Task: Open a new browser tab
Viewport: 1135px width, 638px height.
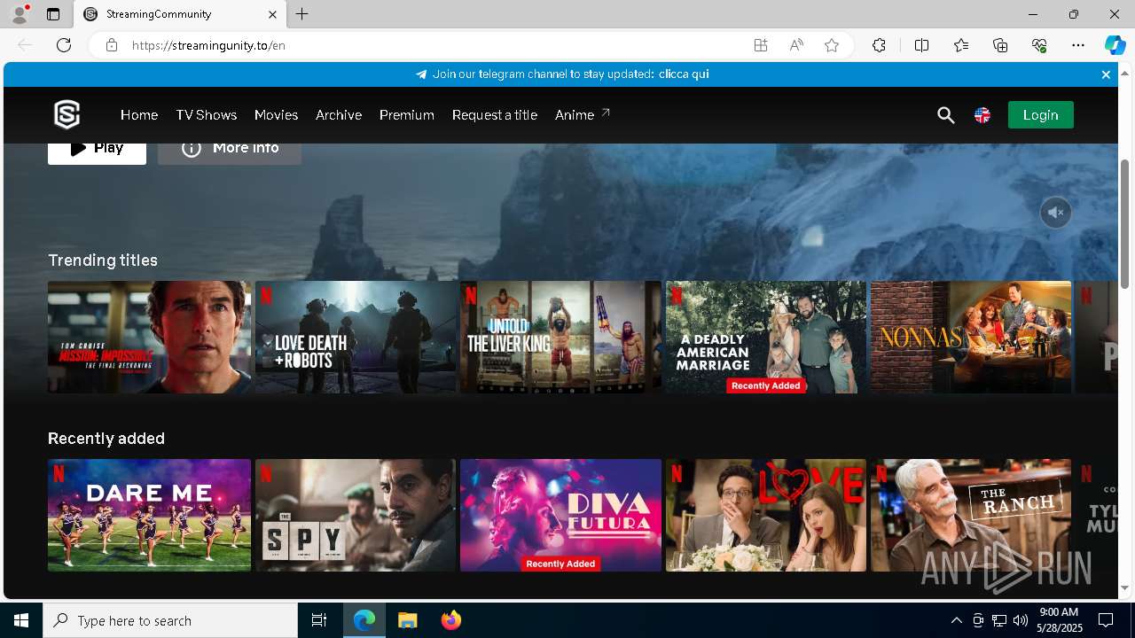Action: tap(302, 14)
